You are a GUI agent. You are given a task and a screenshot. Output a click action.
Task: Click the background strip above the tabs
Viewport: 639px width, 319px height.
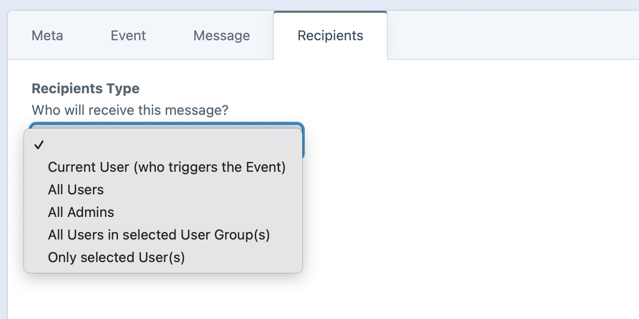319,4
